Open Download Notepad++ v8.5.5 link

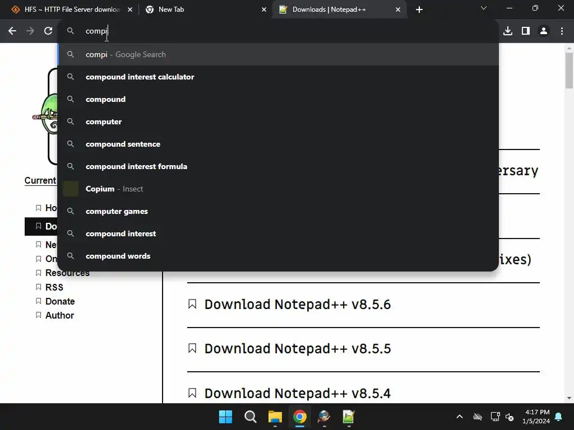point(298,349)
